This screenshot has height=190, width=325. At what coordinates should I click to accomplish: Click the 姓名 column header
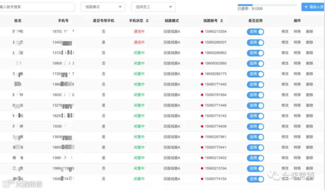[18, 20]
